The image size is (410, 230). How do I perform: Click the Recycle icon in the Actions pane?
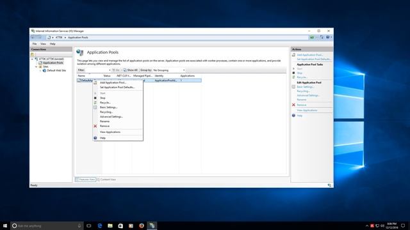(x=293, y=77)
